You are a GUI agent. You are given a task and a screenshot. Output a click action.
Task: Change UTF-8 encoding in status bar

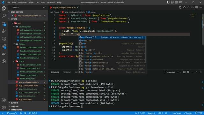pos(160,113)
